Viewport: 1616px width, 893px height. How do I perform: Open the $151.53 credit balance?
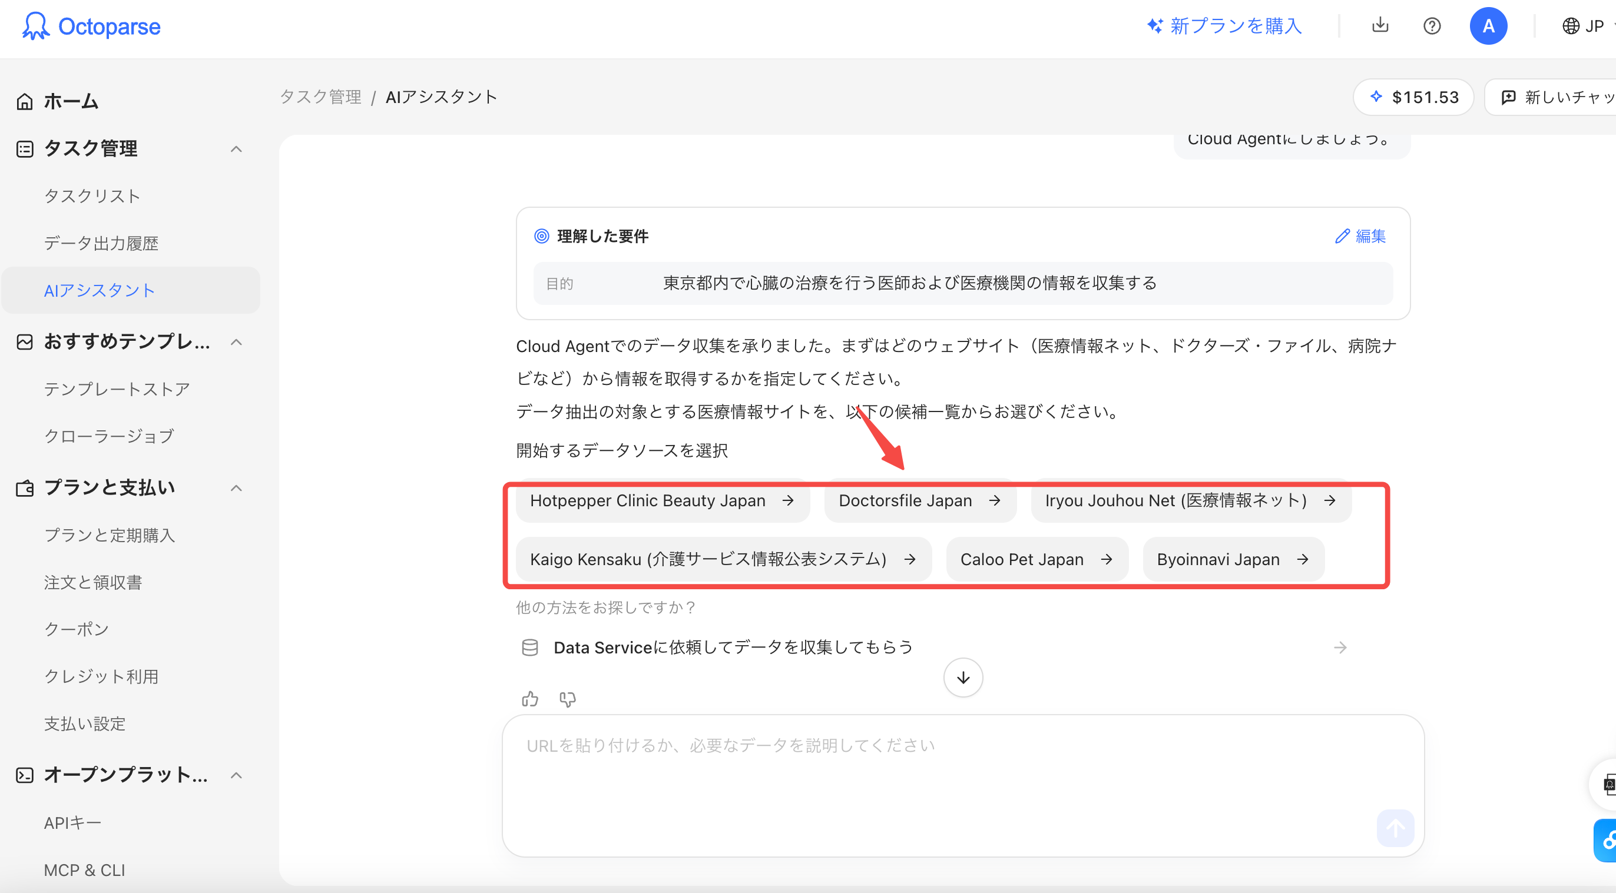tap(1413, 97)
